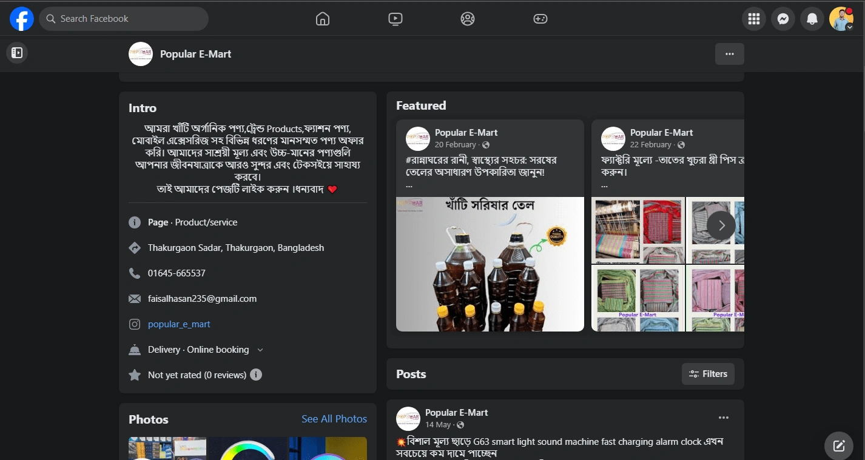Viewport: 865px width, 460px height.
Task: Click the location direction icon
Action: click(x=135, y=248)
